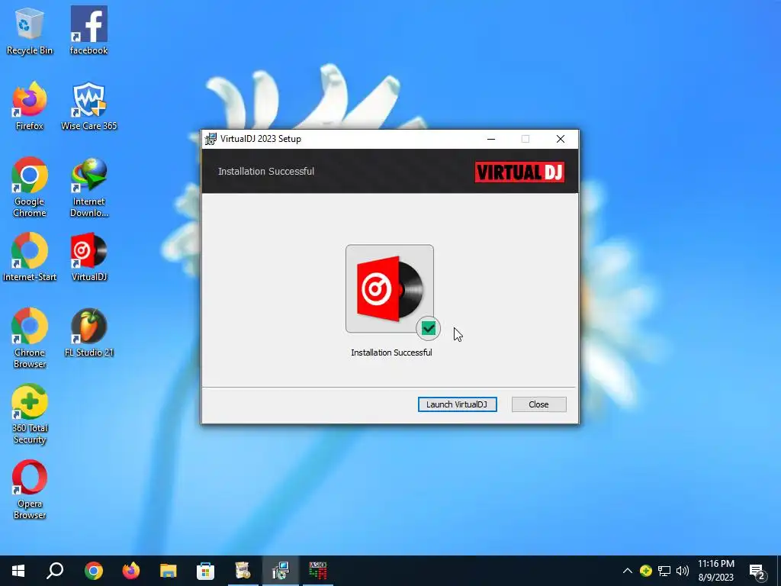Open the volume tray icon
Viewport: 781px width, 586px height.
[683, 571]
